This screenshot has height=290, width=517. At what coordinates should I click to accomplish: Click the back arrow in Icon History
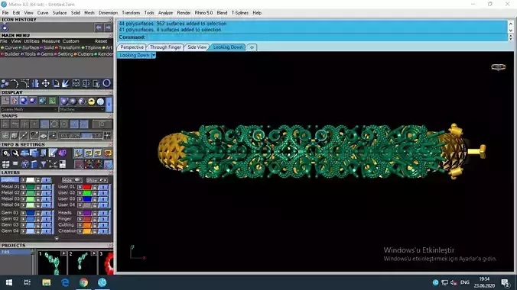coord(99,27)
